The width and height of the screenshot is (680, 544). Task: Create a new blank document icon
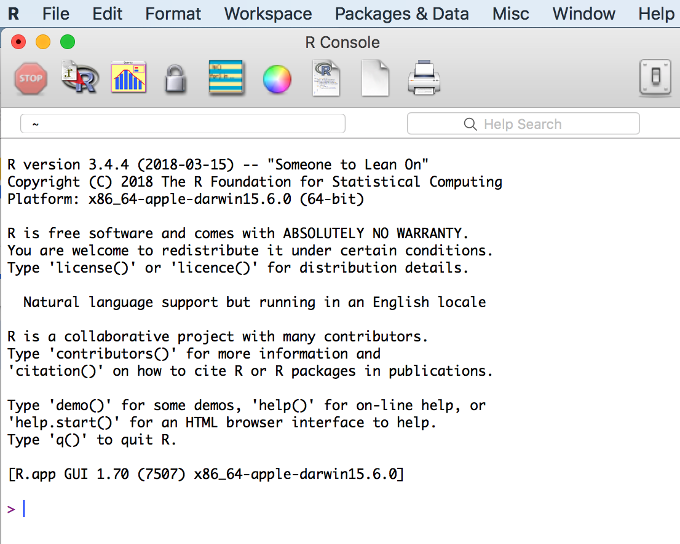click(x=375, y=78)
